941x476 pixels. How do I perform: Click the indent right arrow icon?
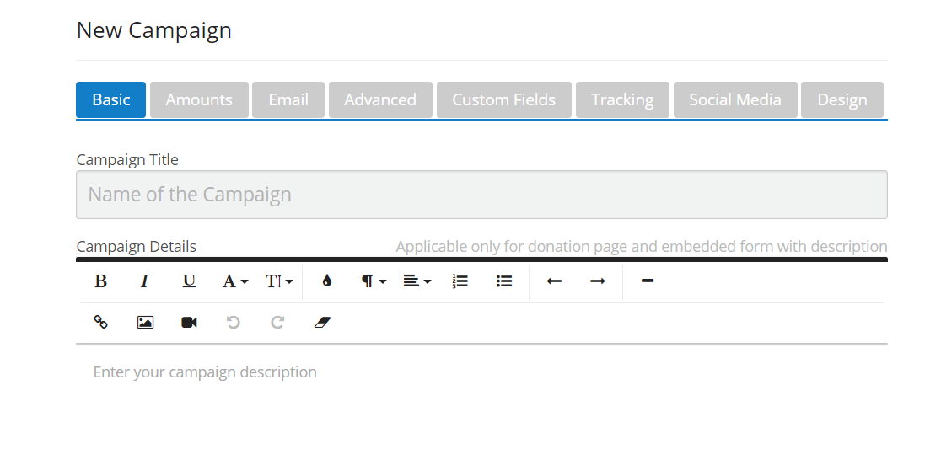[x=598, y=281]
